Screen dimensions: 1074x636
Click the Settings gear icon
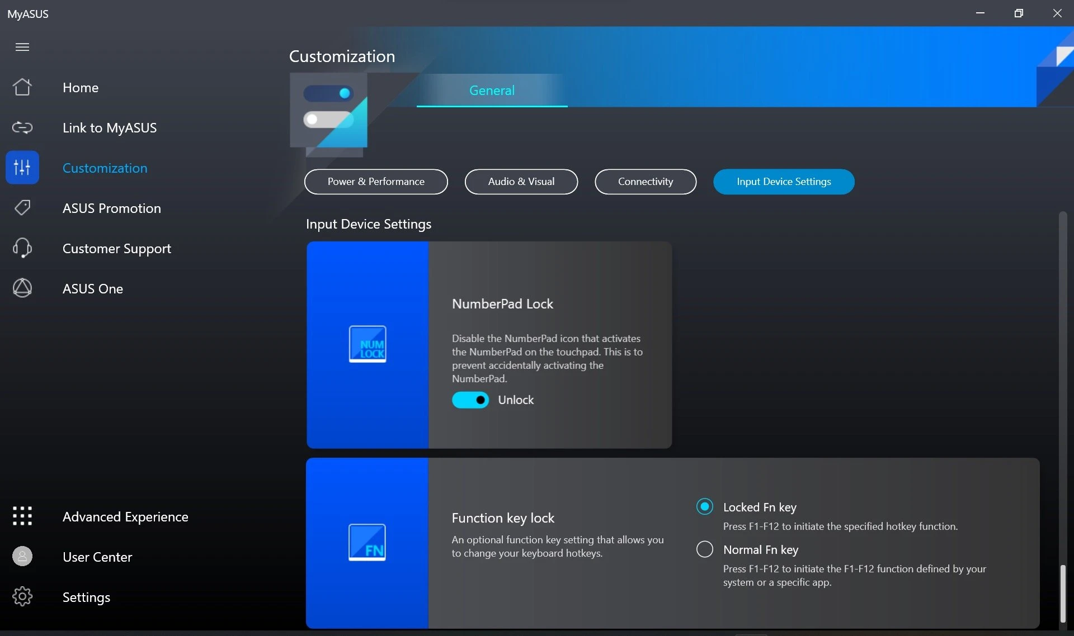coord(22,596)
